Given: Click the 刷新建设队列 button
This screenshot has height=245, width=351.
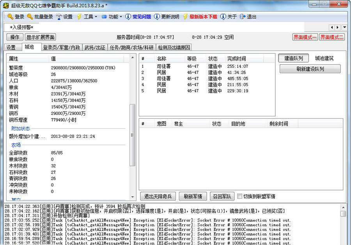Looking at the screenshot, I should coord(310,69).
